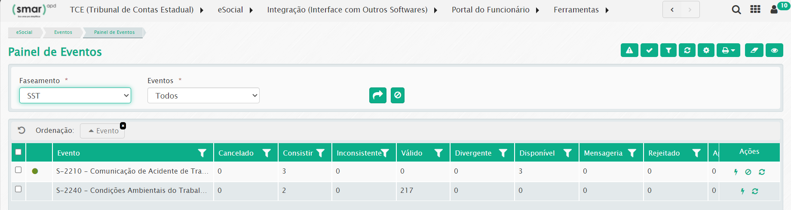Open the search magnifier in top bar
Screen dimensions: 791x210
pos(736,10)
